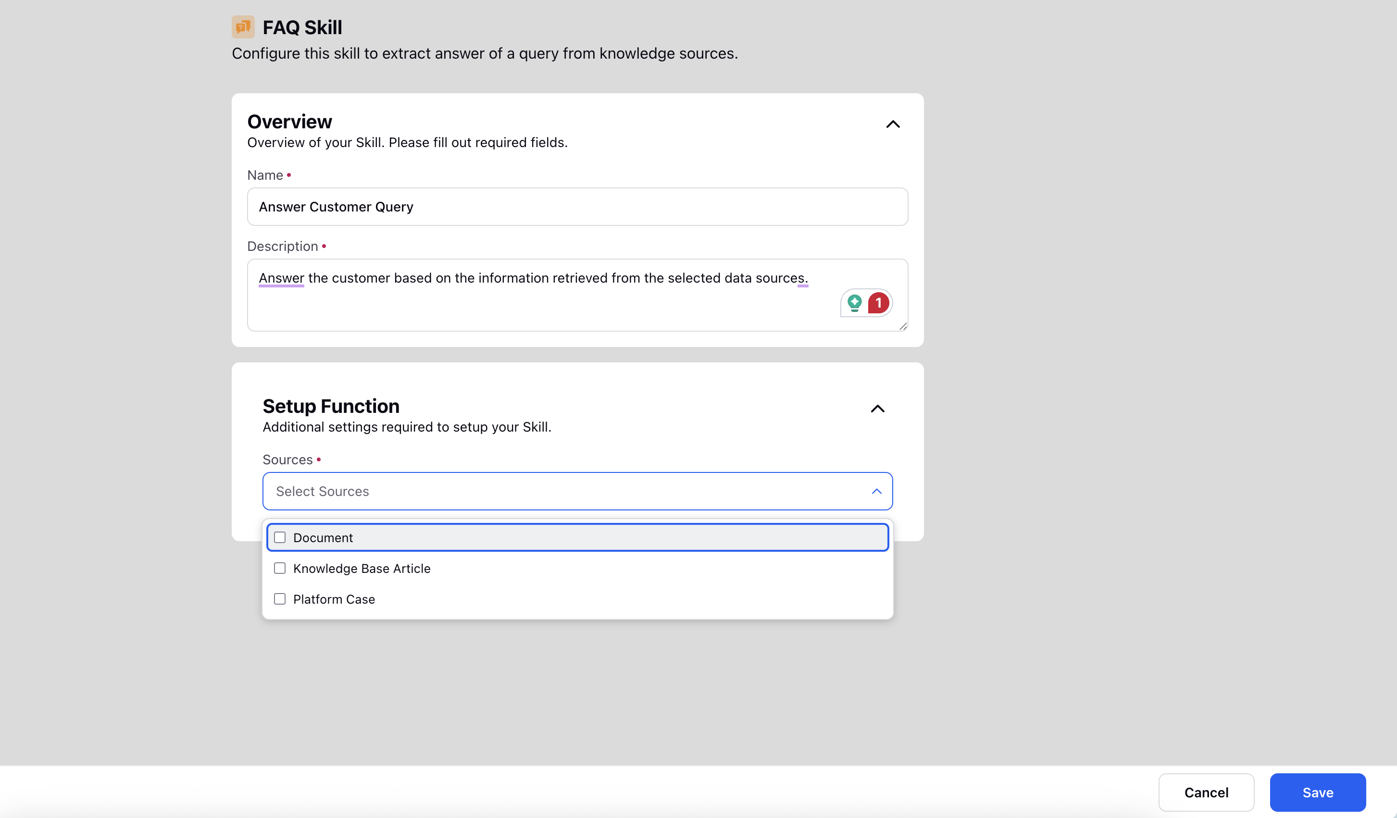
Task: Click into the Description text area
Action: click(577, 295)
